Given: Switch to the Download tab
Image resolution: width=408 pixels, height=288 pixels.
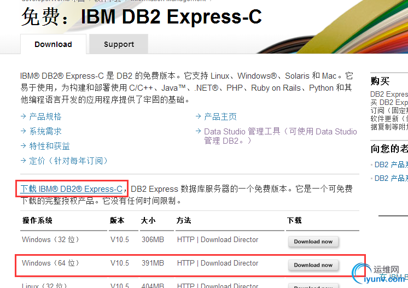Looking at the screenshot, I should pos(54,44).
